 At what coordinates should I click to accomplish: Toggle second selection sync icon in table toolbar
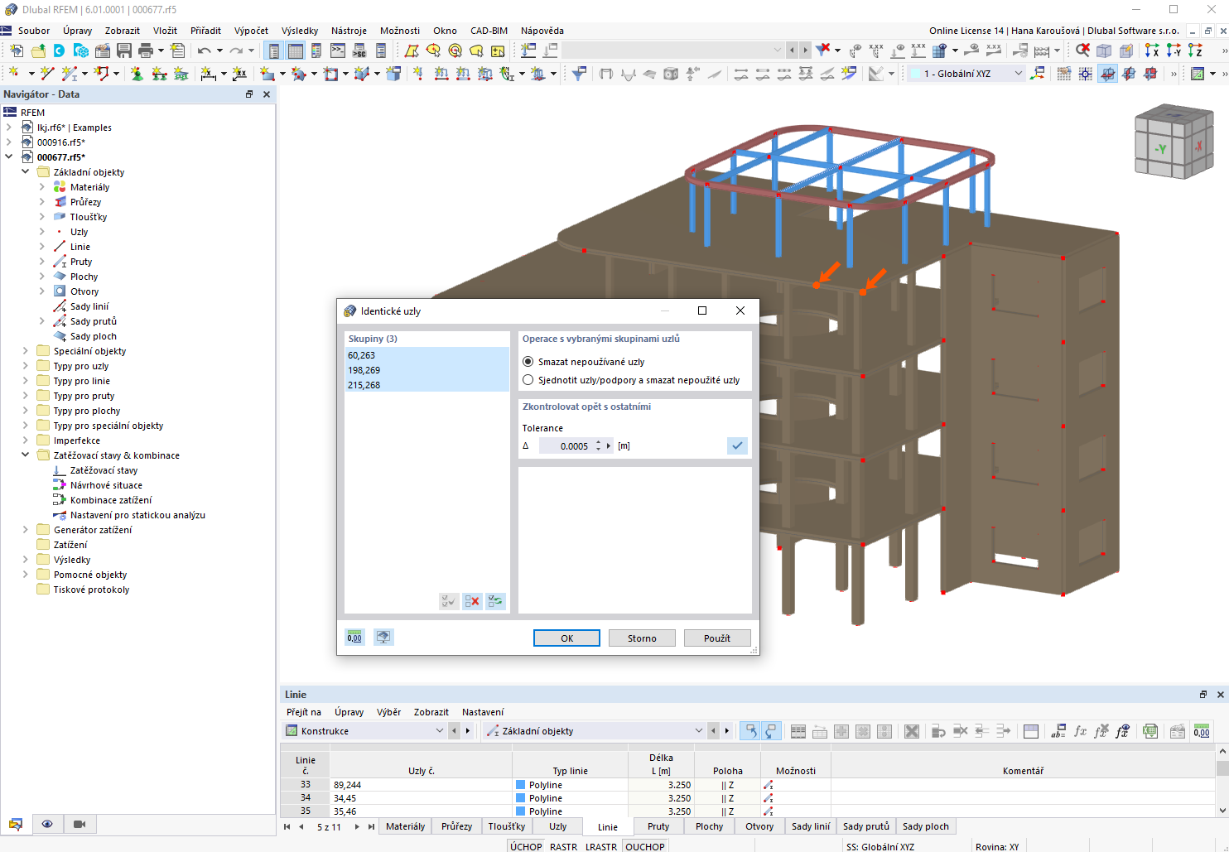coord(771,731)
